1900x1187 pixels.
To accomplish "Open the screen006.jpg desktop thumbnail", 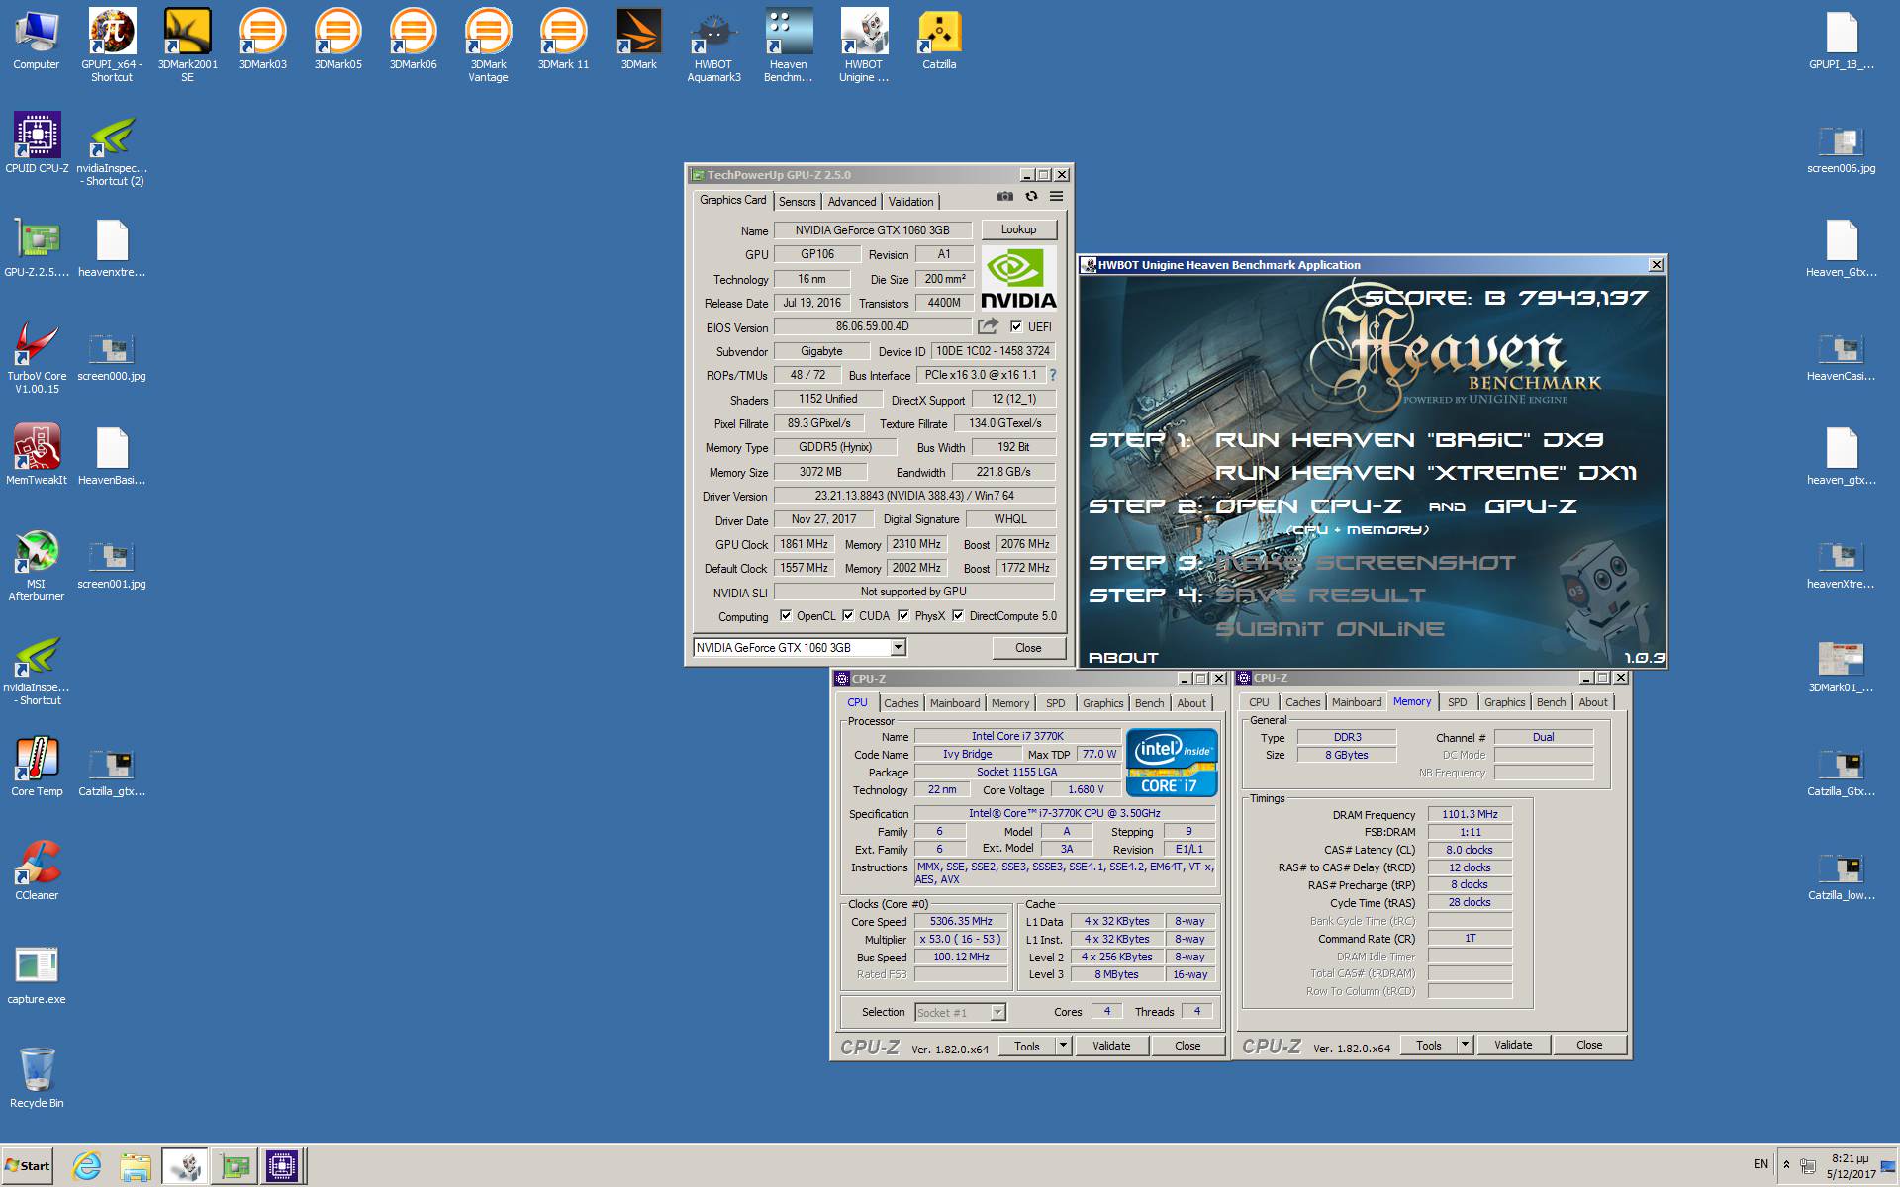I will click(1841, 149).
